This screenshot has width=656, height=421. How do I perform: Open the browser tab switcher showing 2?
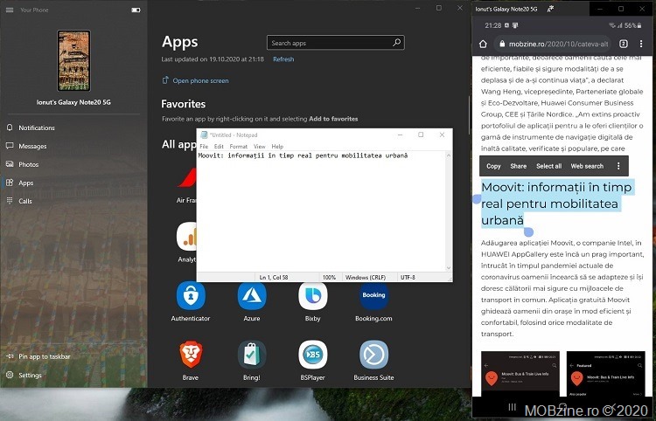pyautogui.click(x=624, y=44)
